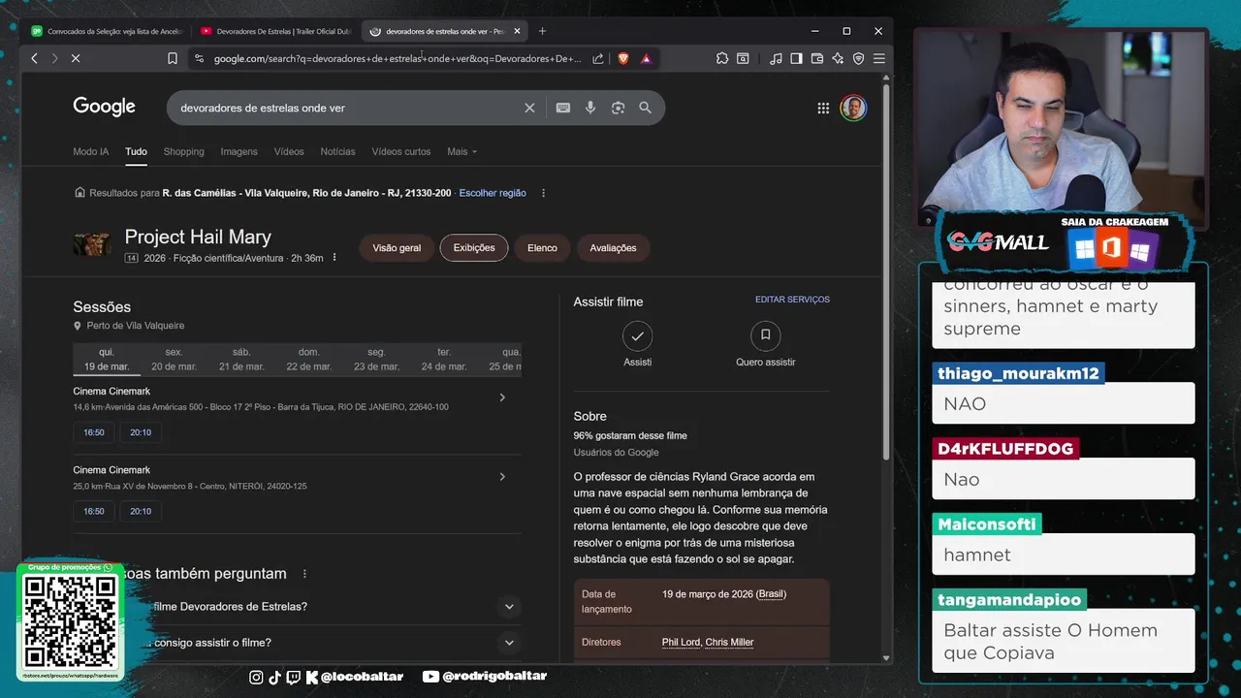Screen dimensions: 1241x698
Task: Open Mais dropdown in search filters
Action: (461, 151)
